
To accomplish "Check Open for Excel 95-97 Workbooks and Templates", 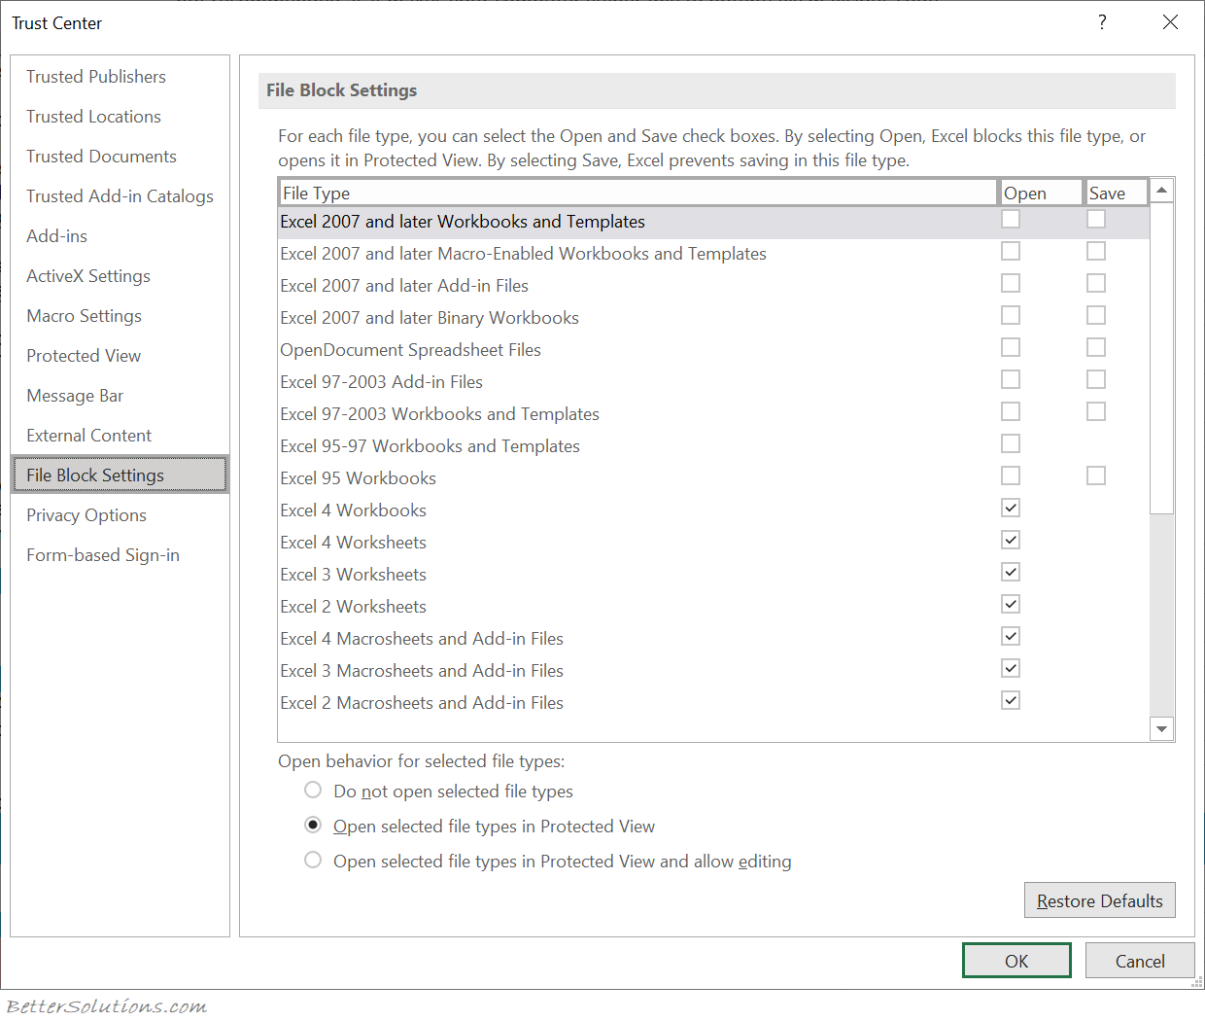I will 1011,443.
